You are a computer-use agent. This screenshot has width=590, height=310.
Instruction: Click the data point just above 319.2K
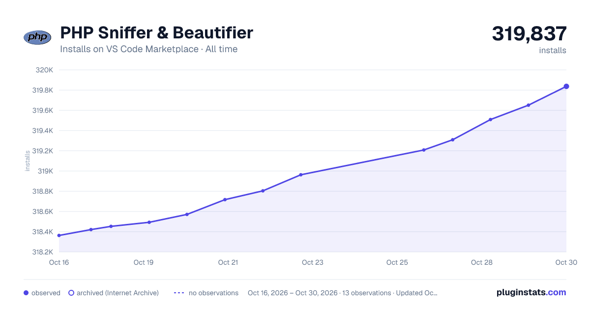pos(424,150)
